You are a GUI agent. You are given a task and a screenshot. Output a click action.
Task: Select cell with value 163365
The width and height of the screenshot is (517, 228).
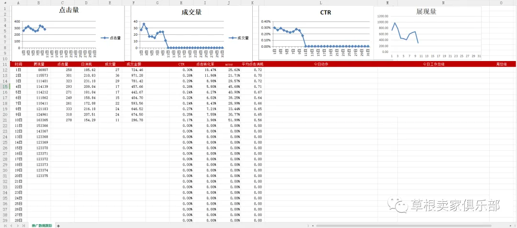[39, 120]
